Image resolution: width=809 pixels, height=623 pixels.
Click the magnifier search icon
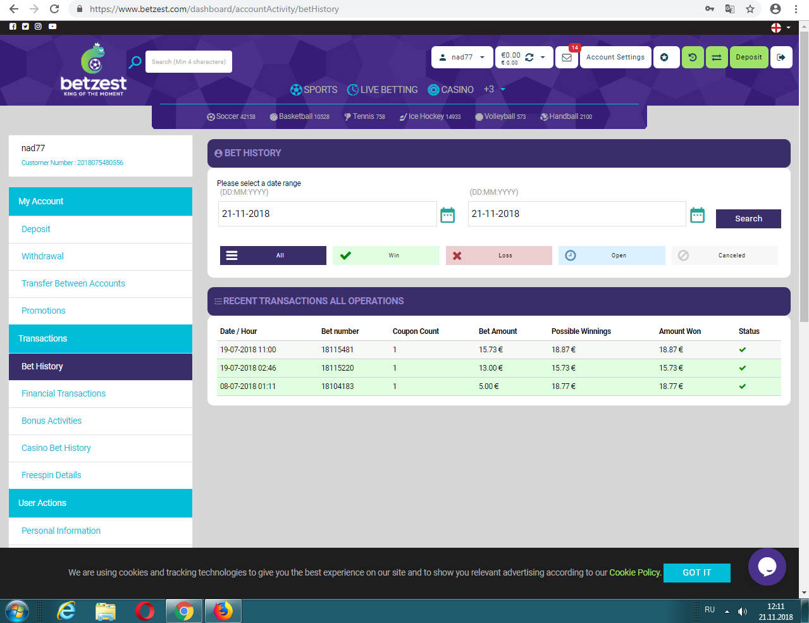[135, 62]
